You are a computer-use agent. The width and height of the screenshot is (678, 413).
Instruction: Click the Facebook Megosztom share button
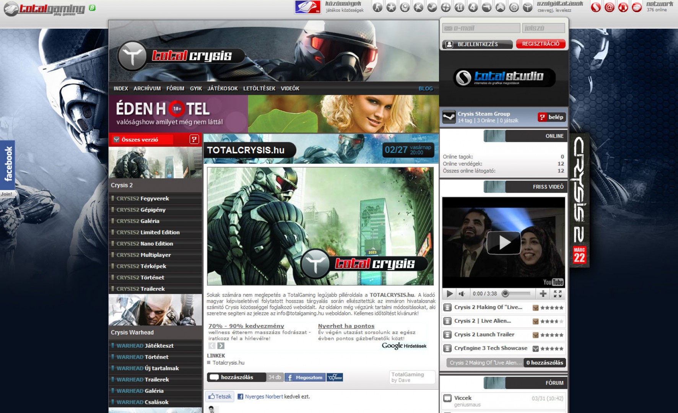point(305,377)
